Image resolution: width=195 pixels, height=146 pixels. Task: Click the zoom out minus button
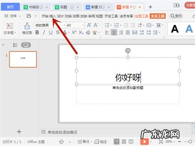180,142
